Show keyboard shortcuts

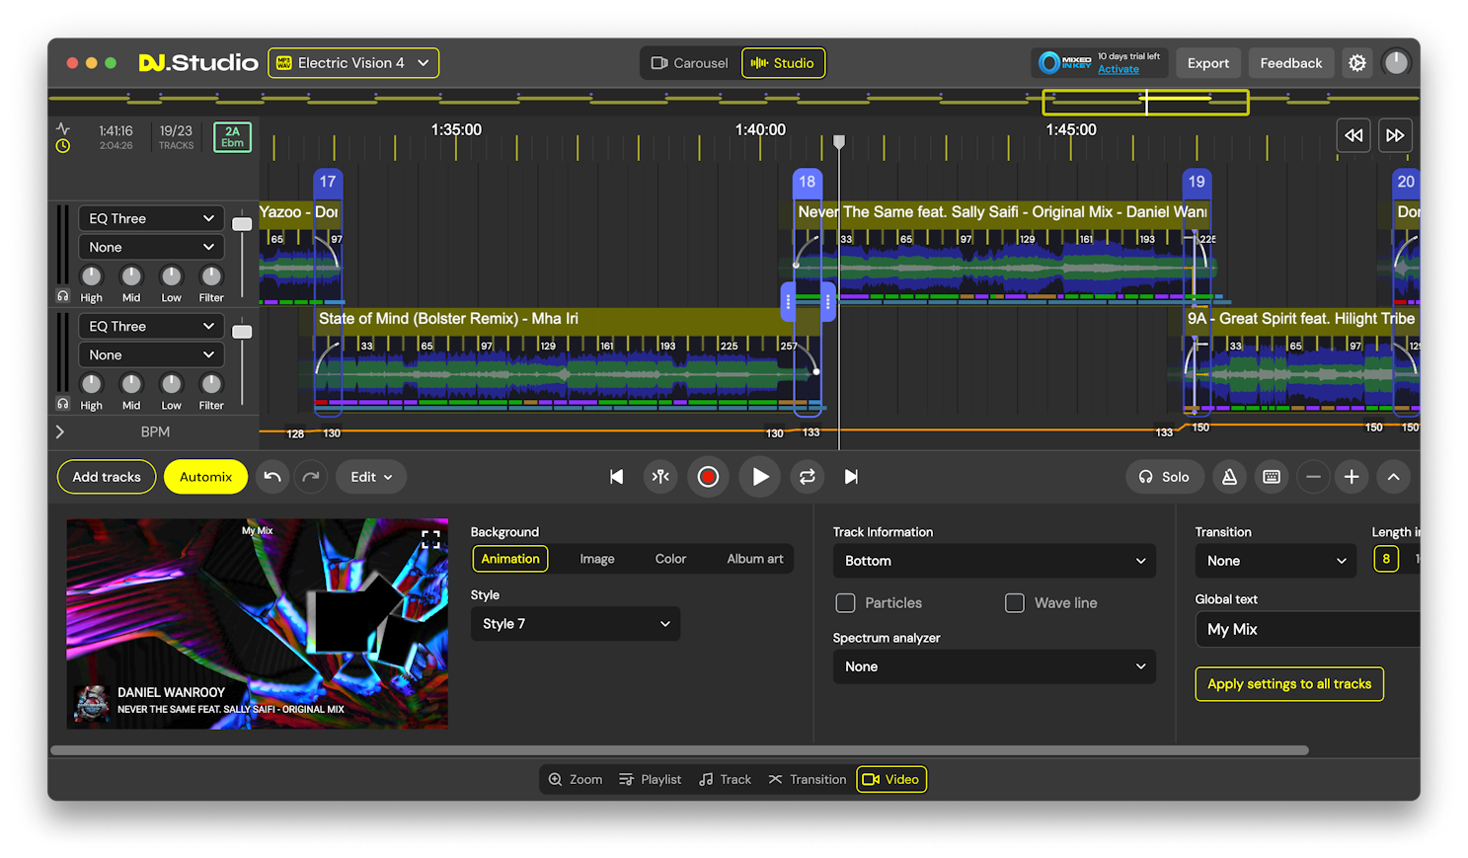pos(1272,477)
